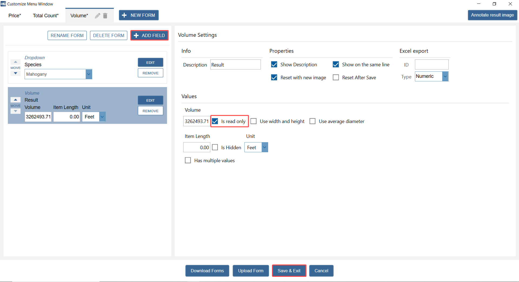519x282 pixels.
Task: Enable Use width and height option
Action: tap(254, 121)
